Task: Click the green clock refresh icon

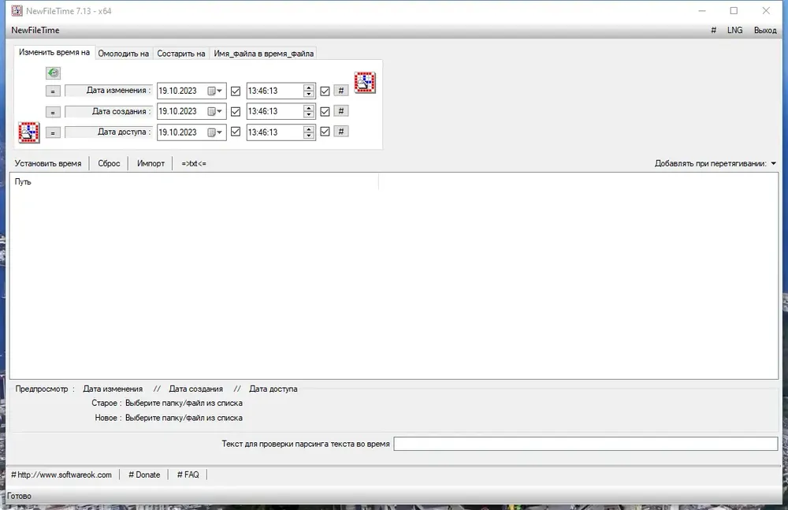Action: pyautogui.click(x=54, y=73)
